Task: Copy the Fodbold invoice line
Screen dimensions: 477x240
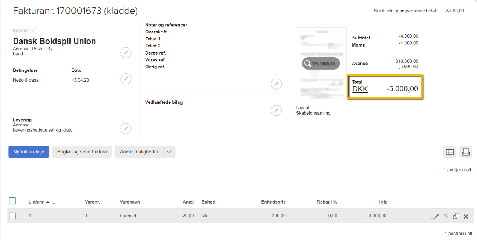Action: click(456, 216)
